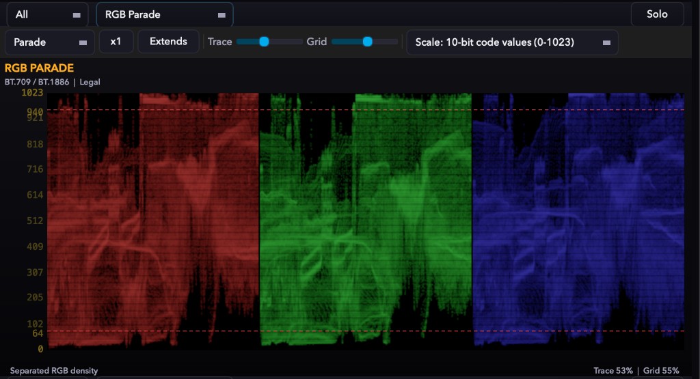Click the 1023 scale value
The height and width of the screenshot is (379, 700).
click(33, 93)
